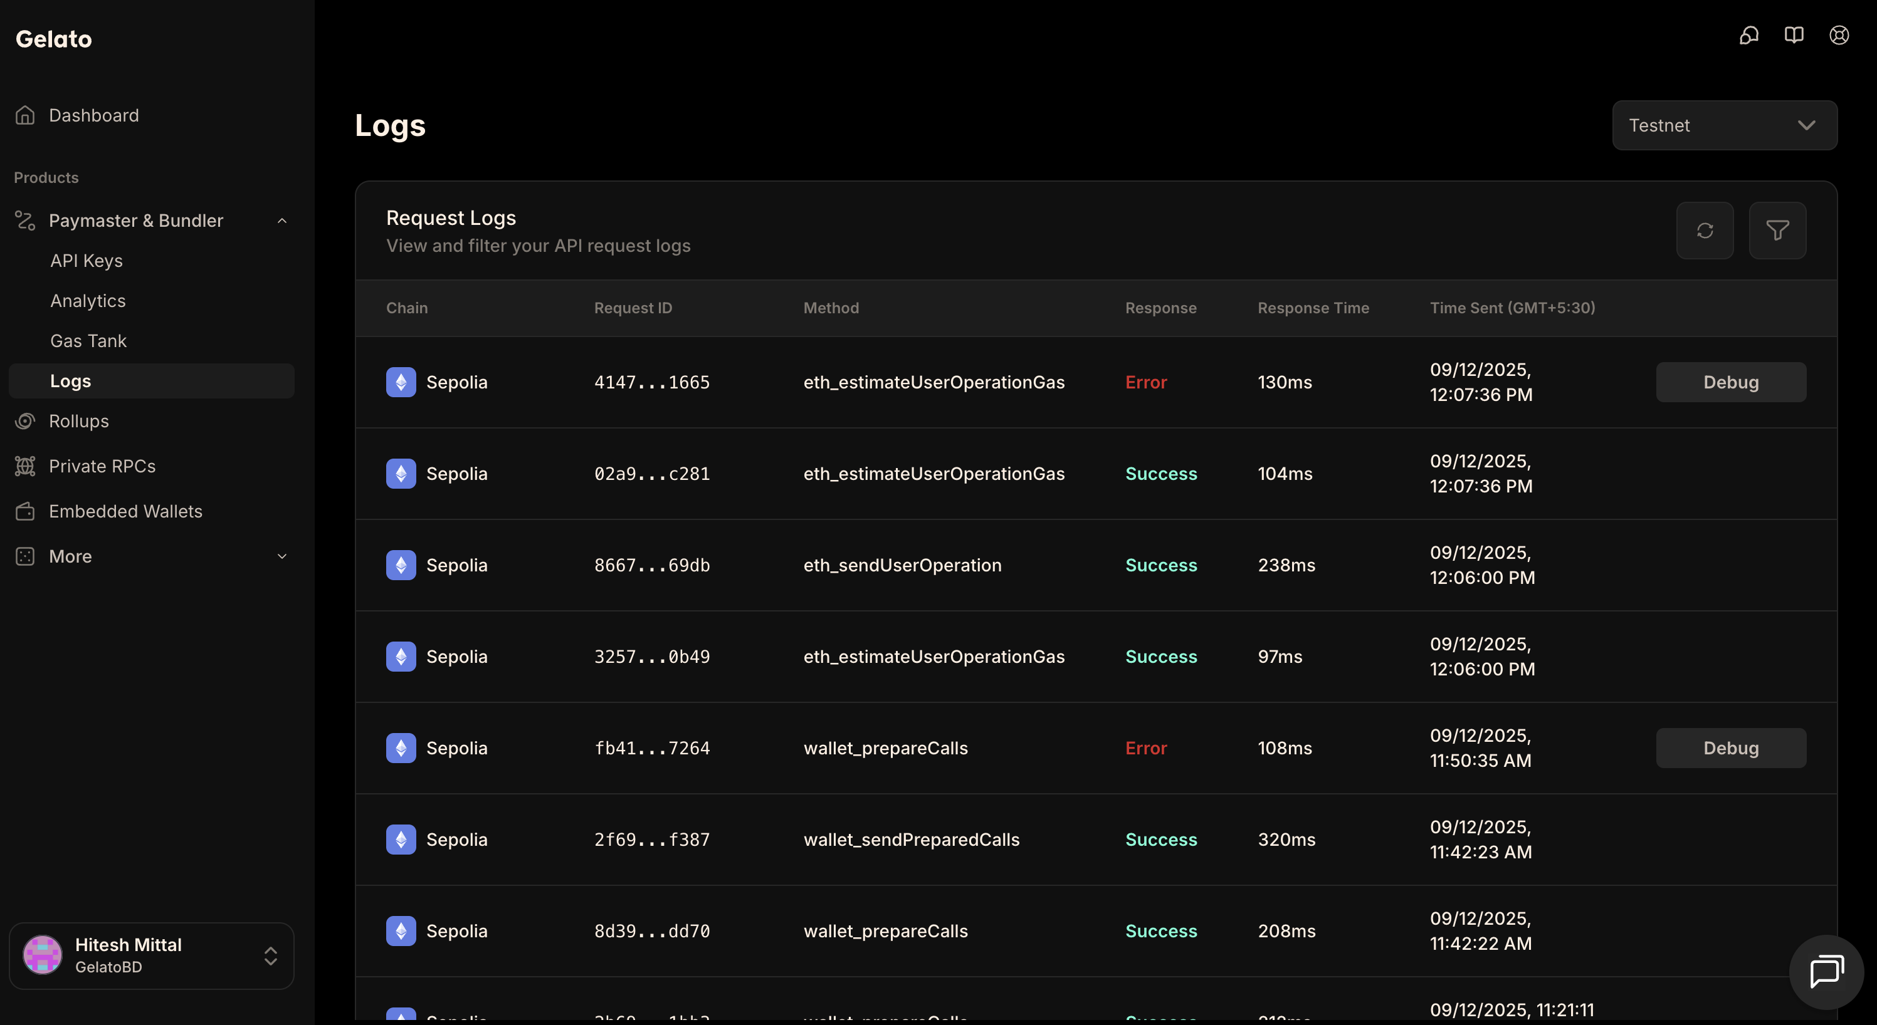Open the live chat bubble

click(1827, 972)
